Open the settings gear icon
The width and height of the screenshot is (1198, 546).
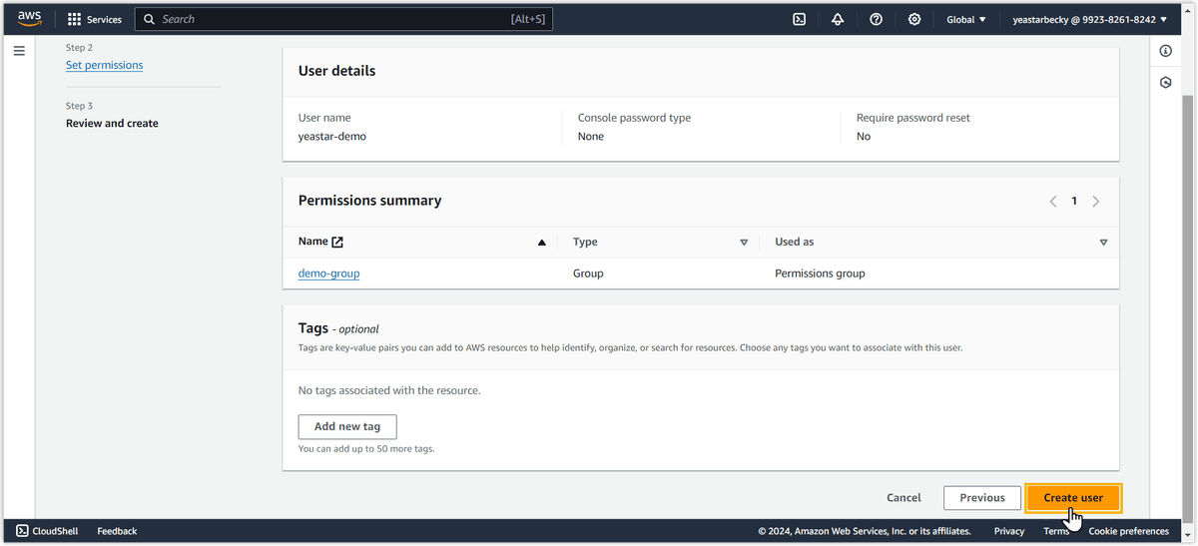(914, 19)
